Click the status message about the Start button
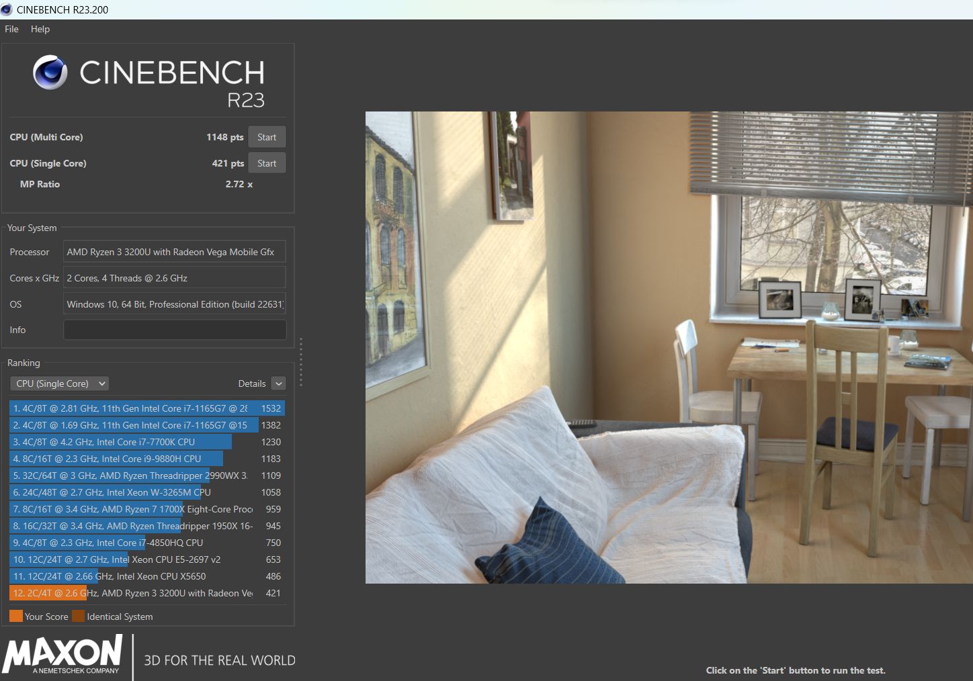Image resolution: width=973 pixels, height=681 pixels. tap(796, 670)
